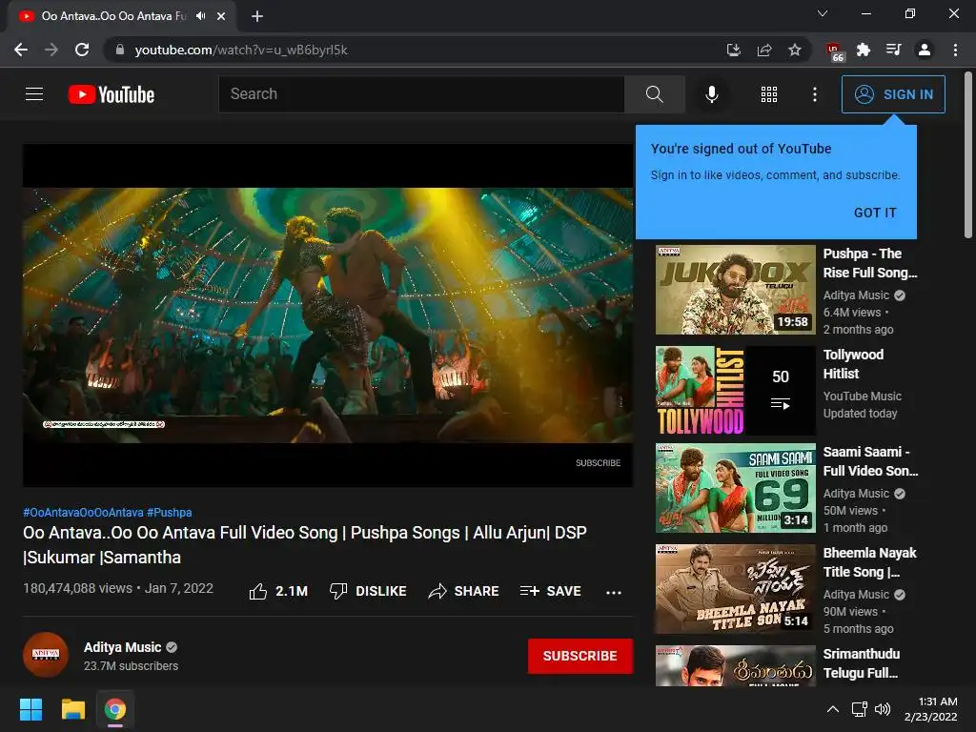Click '23.7M subscribers' text

131,666
